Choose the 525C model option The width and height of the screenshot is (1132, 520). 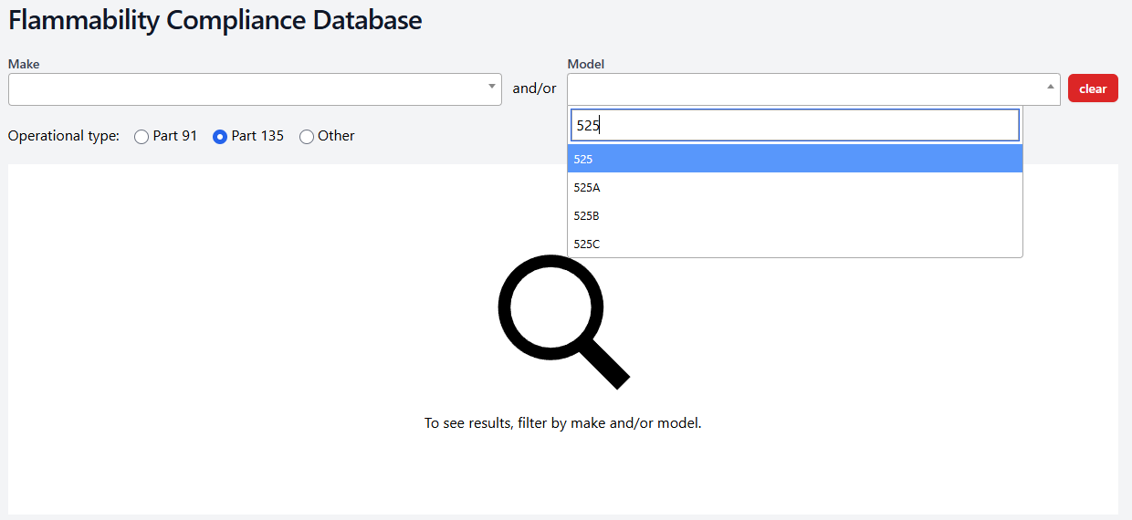(795, 244)
